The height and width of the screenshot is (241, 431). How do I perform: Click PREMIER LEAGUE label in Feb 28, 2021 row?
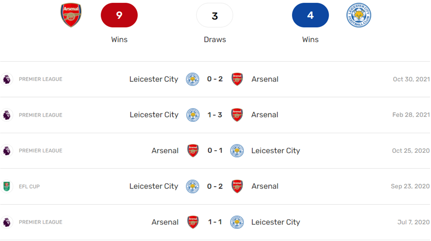tap(40, 115)
